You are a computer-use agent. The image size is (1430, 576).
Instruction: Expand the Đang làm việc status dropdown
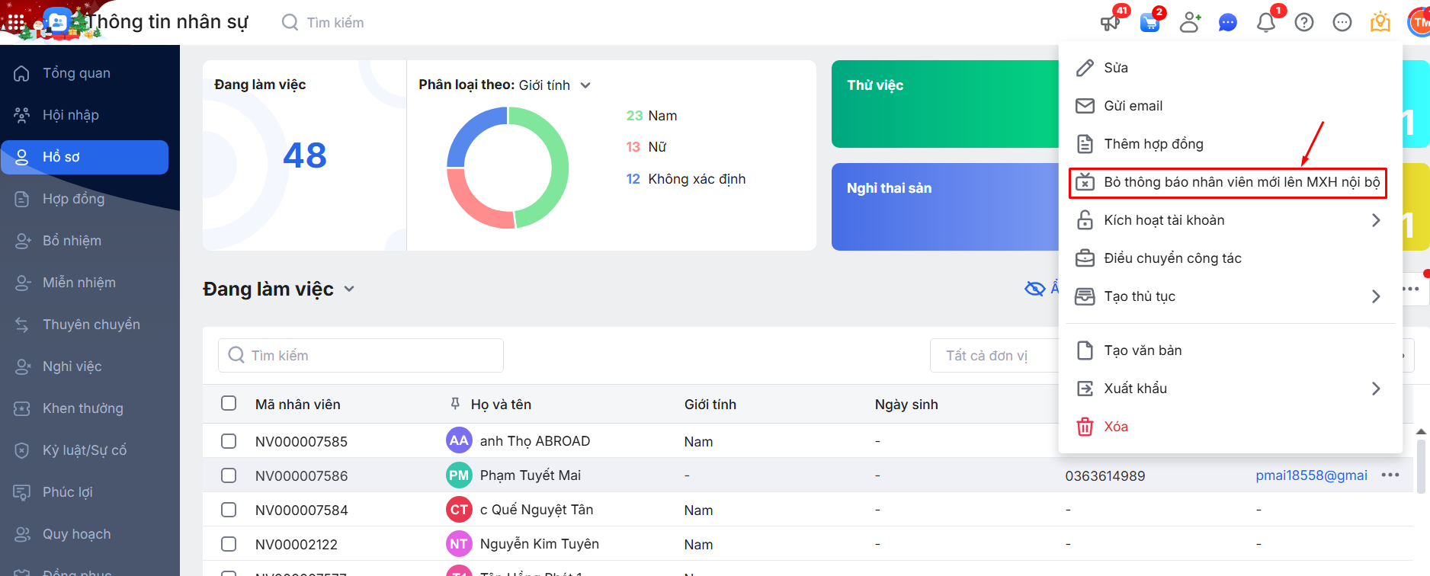(349, 289)
